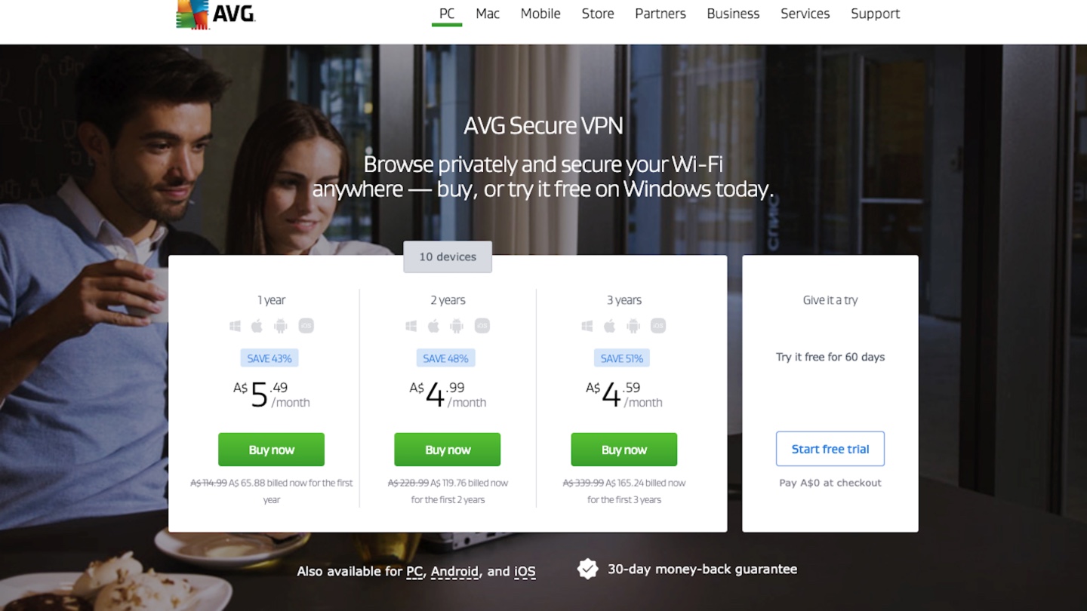
Task: Click the iOS icon under 3 years plan
Action: [658, 326]
